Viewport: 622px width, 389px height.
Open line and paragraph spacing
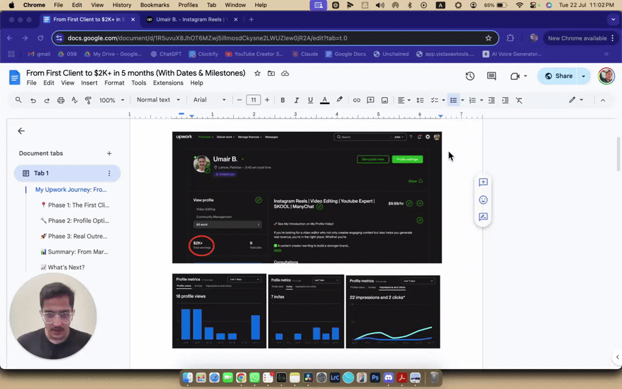pos(420,100)
